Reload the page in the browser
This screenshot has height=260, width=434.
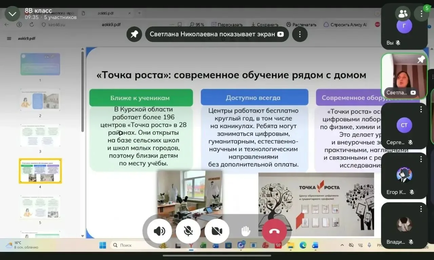coord(32,25)
